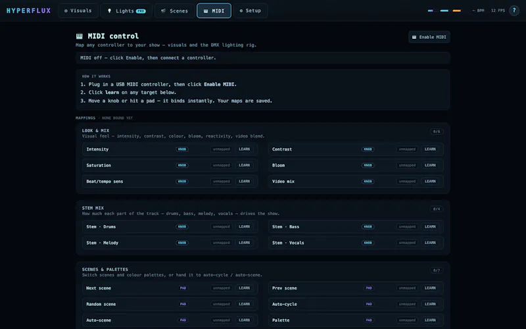This screenshot has width=526, height=329.
Task: Click the SCENES & PALETTES section heading
Action: tap(105, 270)
